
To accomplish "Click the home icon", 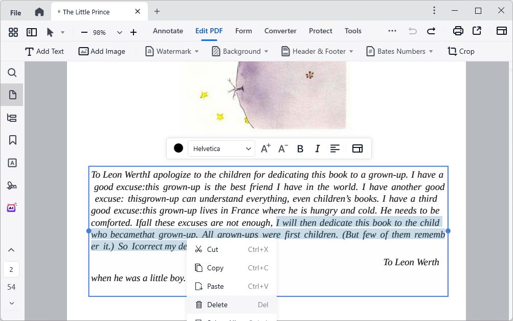I will coord(39,12).
